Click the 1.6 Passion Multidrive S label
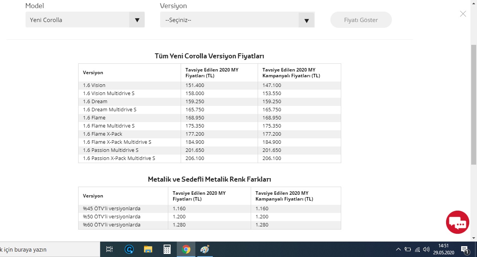Screen dimensions: 477x257 [x=111, y=150]
